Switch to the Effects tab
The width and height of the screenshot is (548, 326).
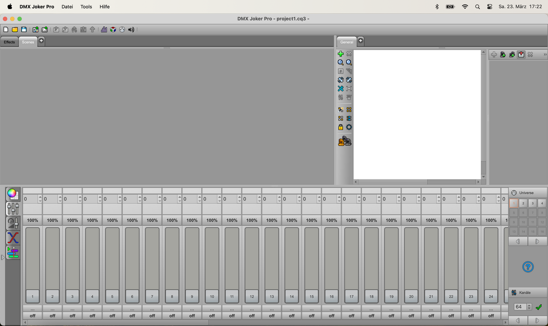tap(9, 42)
